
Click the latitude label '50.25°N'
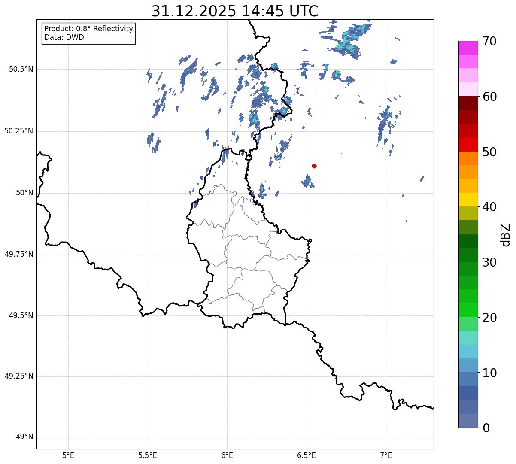coord(19,131)
